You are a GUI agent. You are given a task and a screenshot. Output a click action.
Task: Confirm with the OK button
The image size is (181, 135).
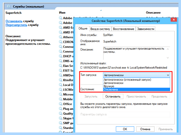point(125,129)
